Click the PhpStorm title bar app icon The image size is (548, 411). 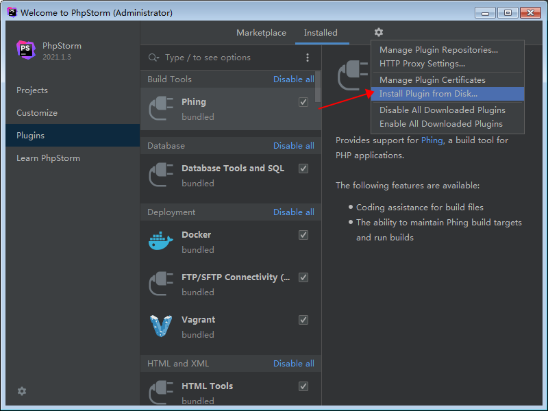pos(12,12)
